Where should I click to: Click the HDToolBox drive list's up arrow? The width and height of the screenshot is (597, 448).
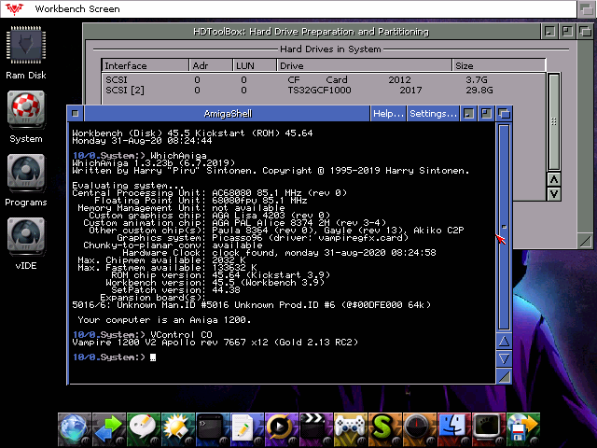(x=554, y=179)
